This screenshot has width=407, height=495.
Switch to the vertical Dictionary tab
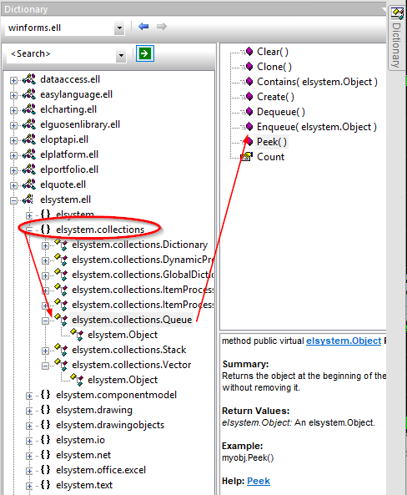coord(396,45)
